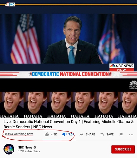
Task: Click the live video title text
Action: coord(68,124)
